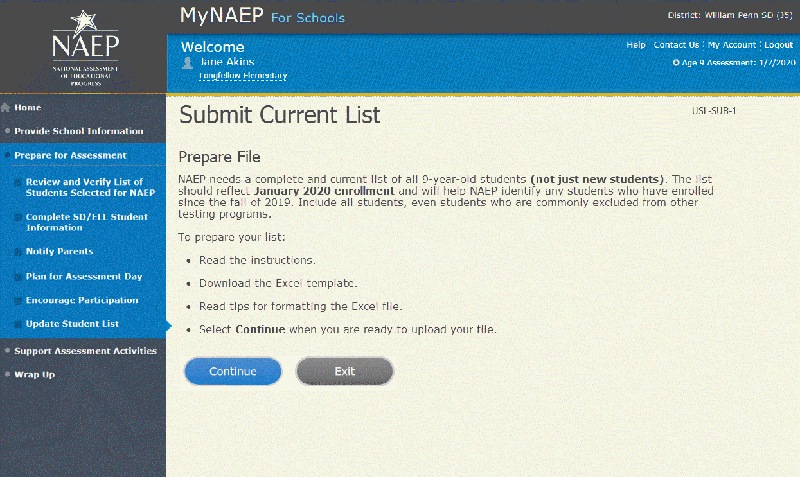
Task: Open the Help link
Action: [x=636, y=45]
